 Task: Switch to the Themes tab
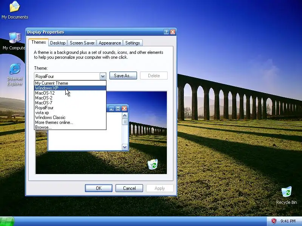tap(39, 42)
